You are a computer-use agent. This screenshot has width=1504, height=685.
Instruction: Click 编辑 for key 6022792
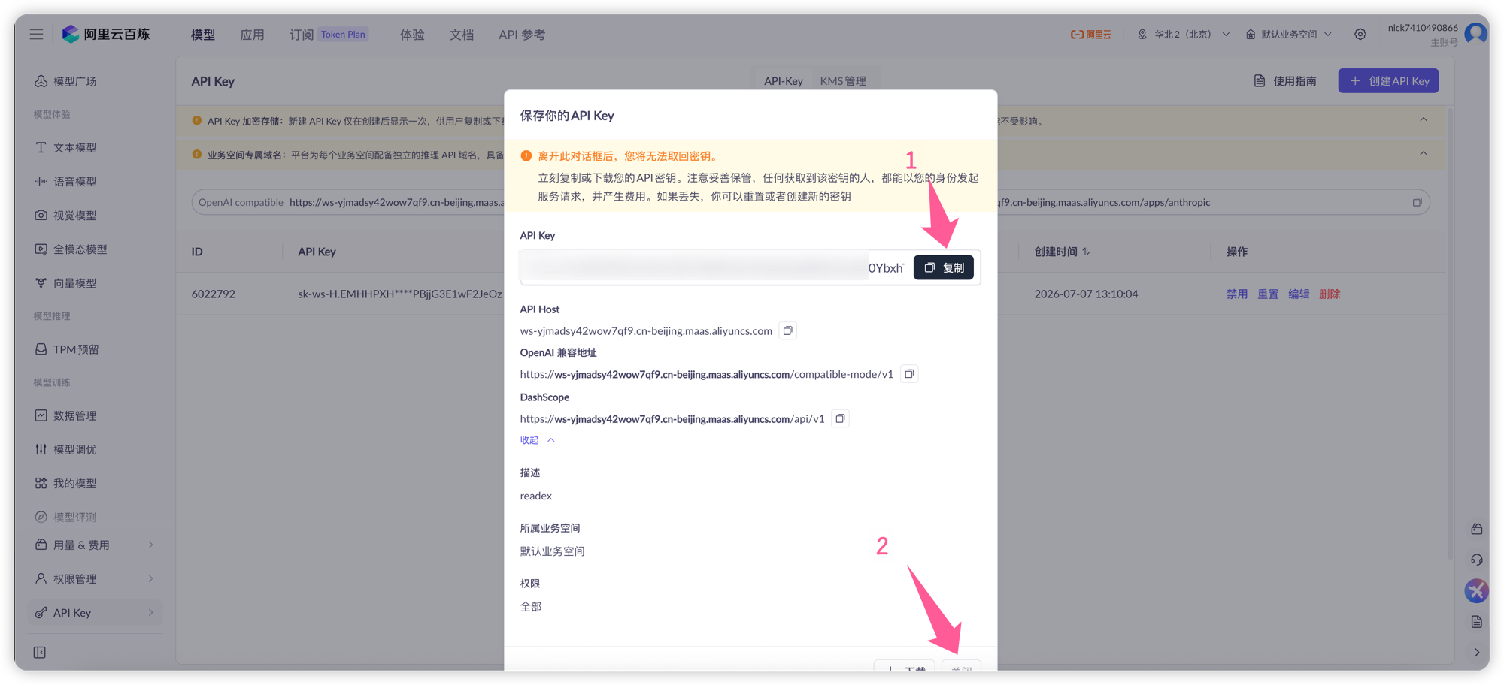point(1299,294)
